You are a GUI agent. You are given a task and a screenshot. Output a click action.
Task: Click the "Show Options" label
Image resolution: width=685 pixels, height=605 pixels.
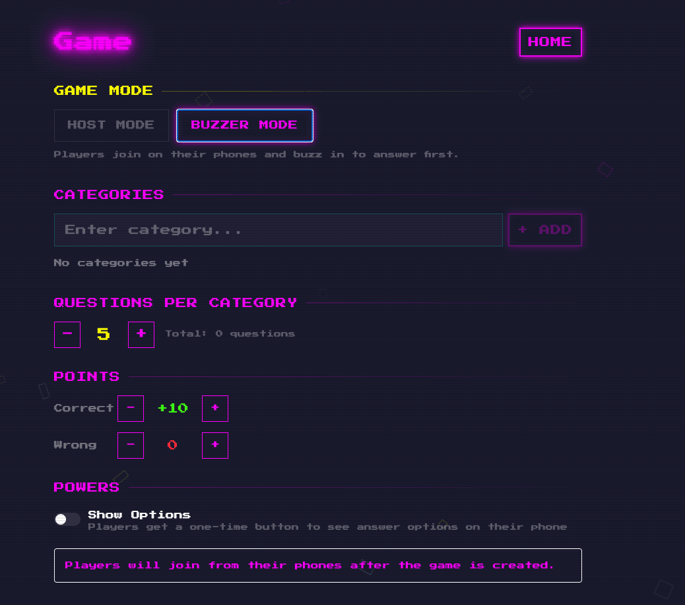(139, 515)
